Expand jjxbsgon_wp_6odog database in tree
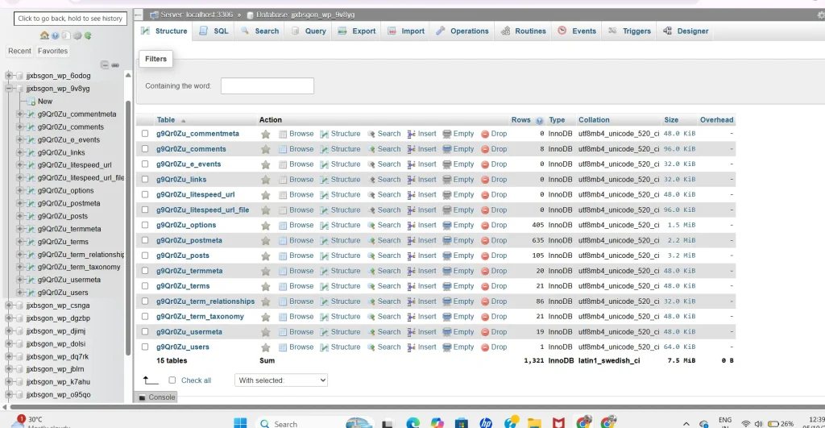 coord(9,76)
